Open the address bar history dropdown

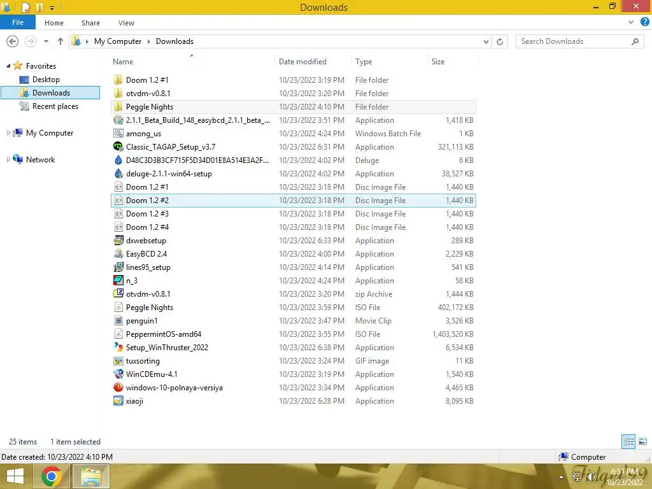click(x=486, y=41)
